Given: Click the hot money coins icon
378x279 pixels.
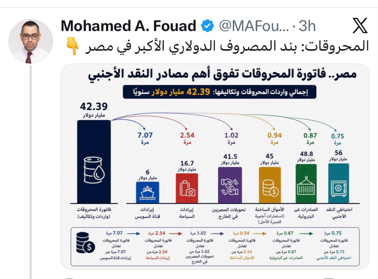Looking at the screenshot, I should (x=270, y=188).
